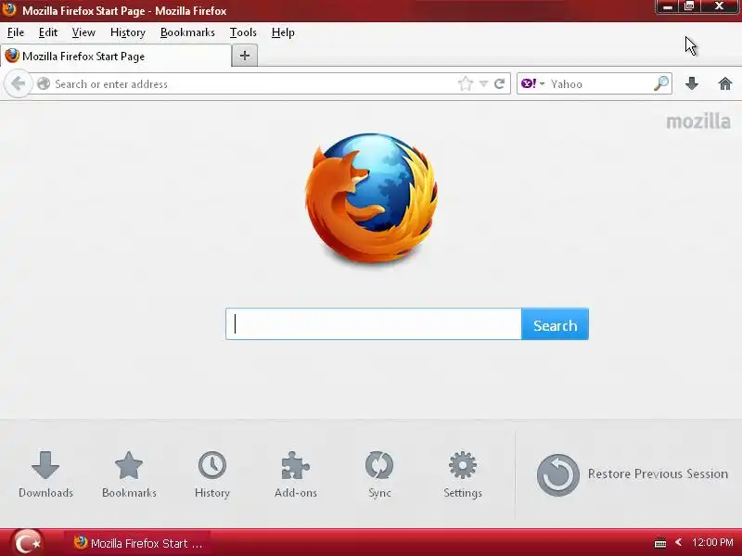
Task: Open Downloads from the start page launcher
Action: (x=45, y=474)
